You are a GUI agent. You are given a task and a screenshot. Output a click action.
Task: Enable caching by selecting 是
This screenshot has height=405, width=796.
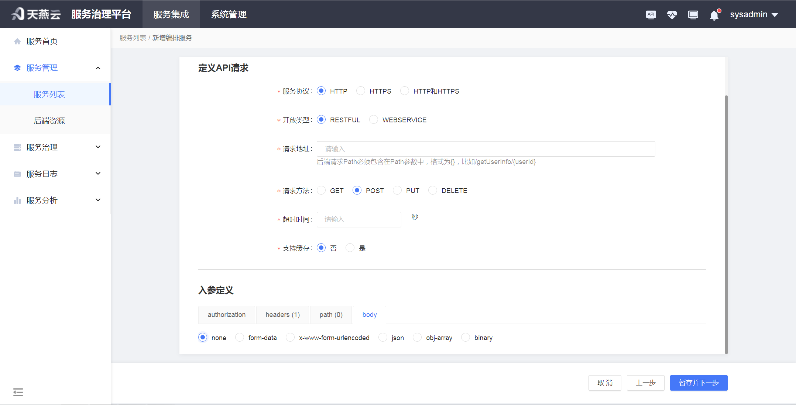350,248
